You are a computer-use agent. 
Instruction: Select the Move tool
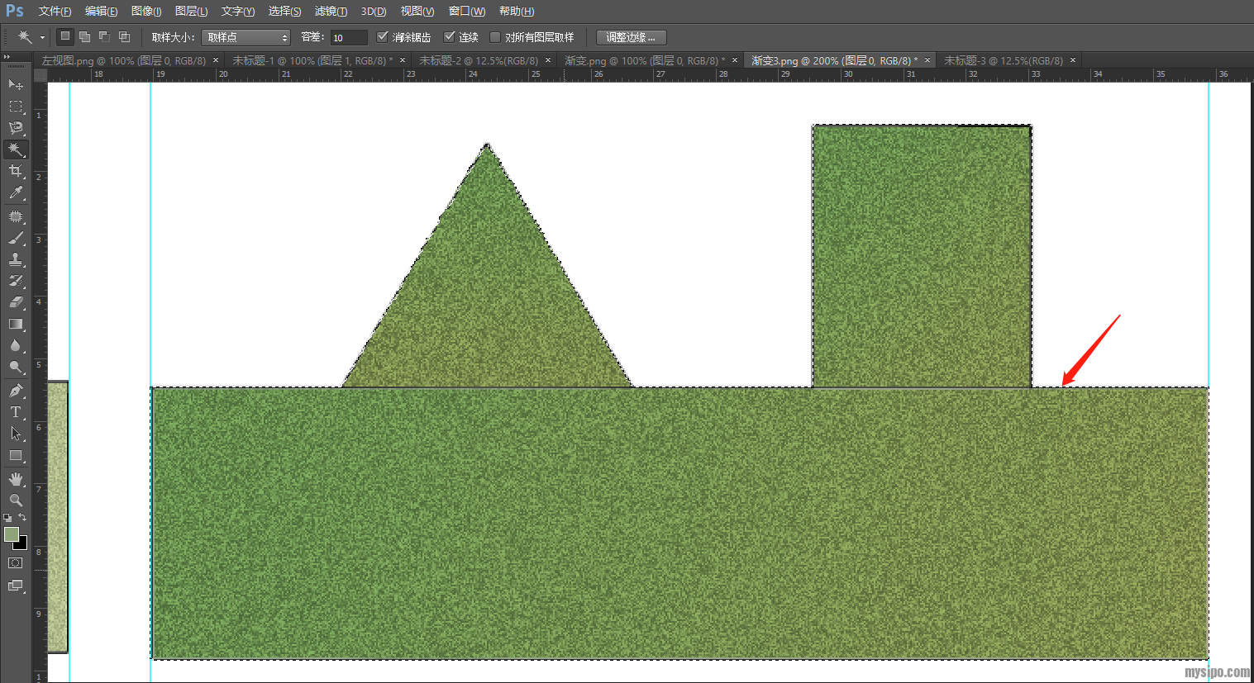[x=15, y=84]
